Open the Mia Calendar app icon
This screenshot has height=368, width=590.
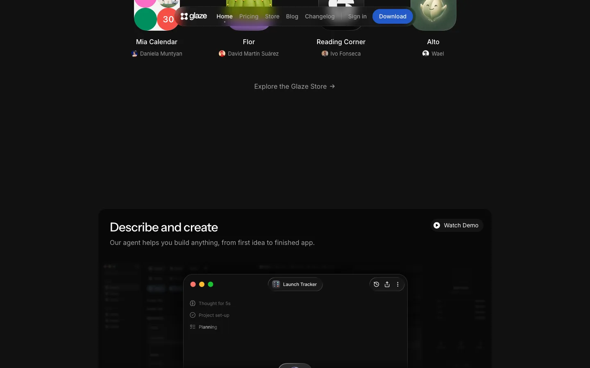(x=157, y=15)
